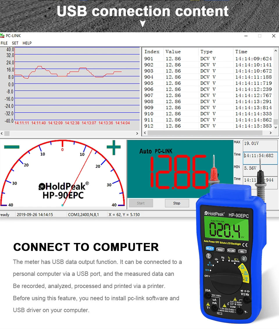Click data table scroll down arrow
Screen dimensions: 279x329
point(276,127)
